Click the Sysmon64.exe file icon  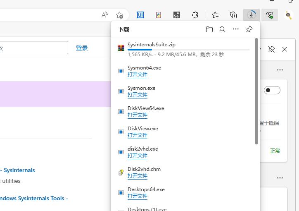tap(121, 71)
